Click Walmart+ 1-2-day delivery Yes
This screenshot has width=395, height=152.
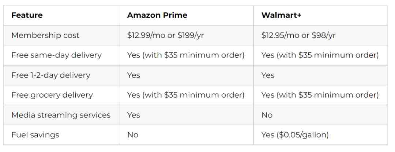tap(268, 75)
